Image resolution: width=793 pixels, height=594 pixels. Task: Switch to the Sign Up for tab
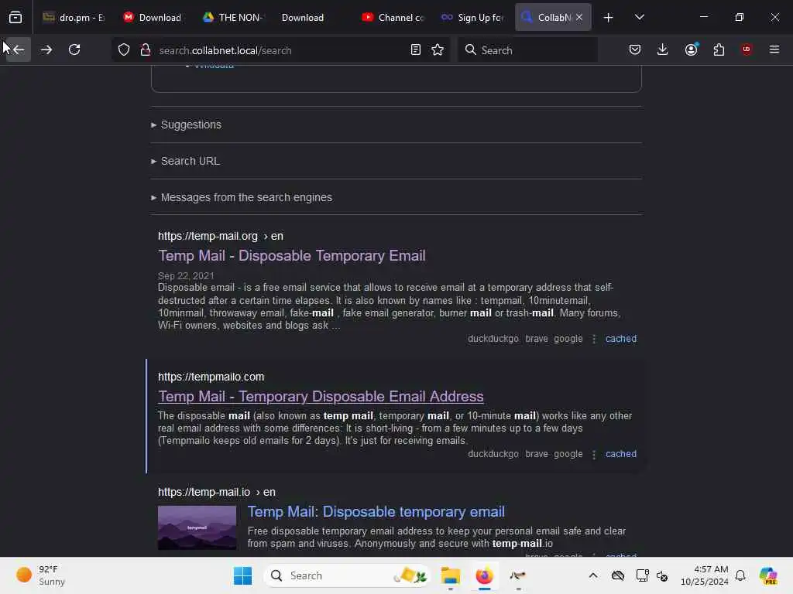tap(472, 17)
